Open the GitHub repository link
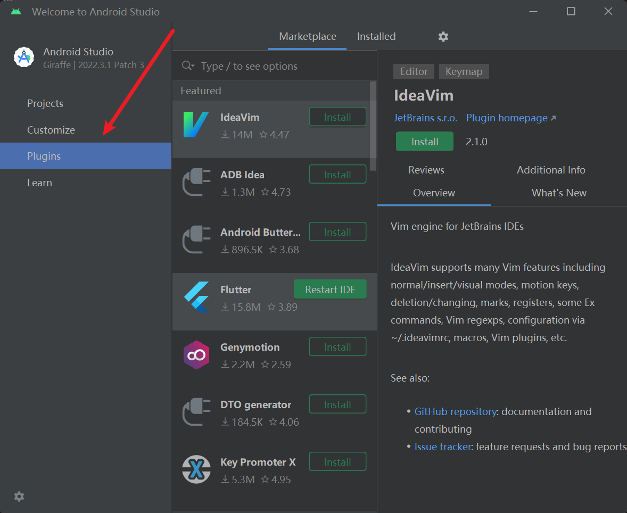627x513 pixels. 456,411
